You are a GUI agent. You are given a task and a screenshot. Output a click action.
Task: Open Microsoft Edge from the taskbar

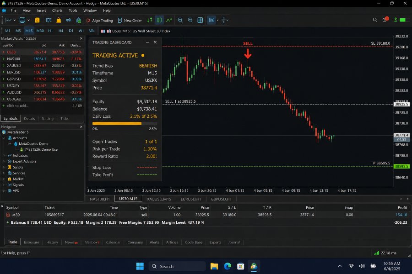pos(228,266)
